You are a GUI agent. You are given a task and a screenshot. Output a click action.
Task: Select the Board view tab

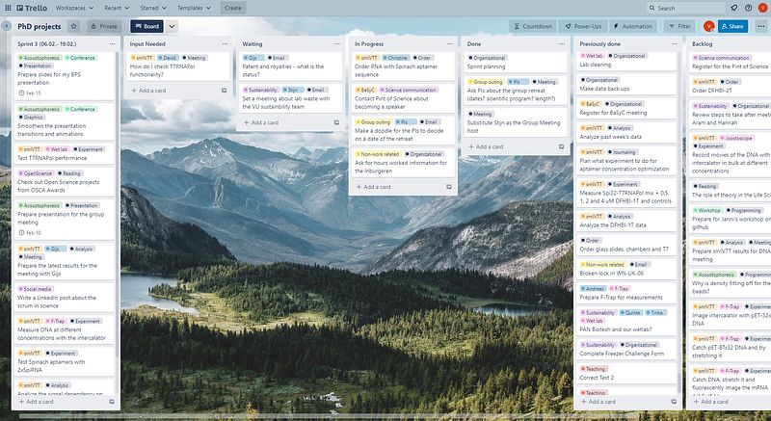145,26
